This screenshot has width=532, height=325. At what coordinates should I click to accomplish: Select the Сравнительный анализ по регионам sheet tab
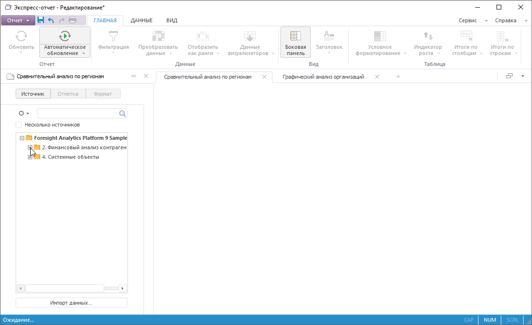pyautogui.click(x=207, y=77)
